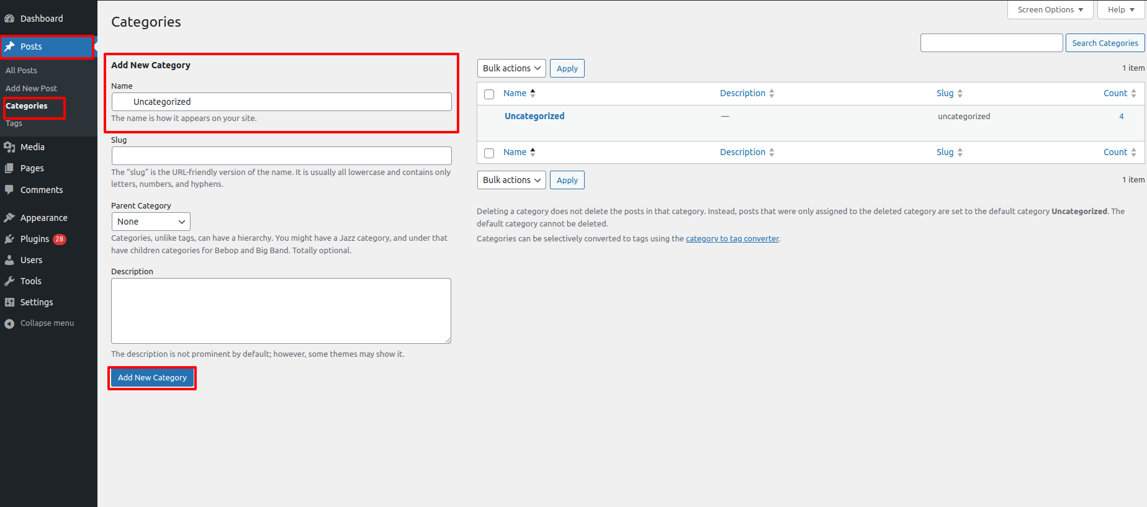
Task: Open All Posts in sidebar
Action: pyautogui.click(x=21, y=71)
